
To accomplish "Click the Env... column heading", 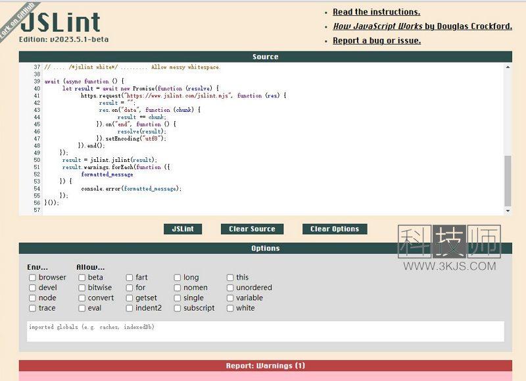I will click(37, 268).
